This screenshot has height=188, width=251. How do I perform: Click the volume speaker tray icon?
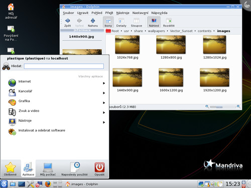click(213, 184)
